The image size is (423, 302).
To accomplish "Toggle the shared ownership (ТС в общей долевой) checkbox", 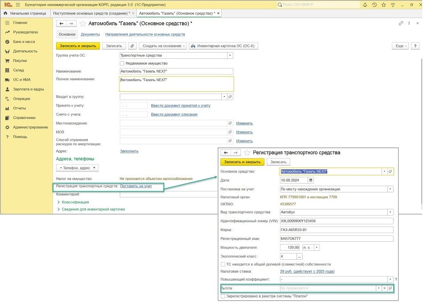I will [x=223, y=264].
